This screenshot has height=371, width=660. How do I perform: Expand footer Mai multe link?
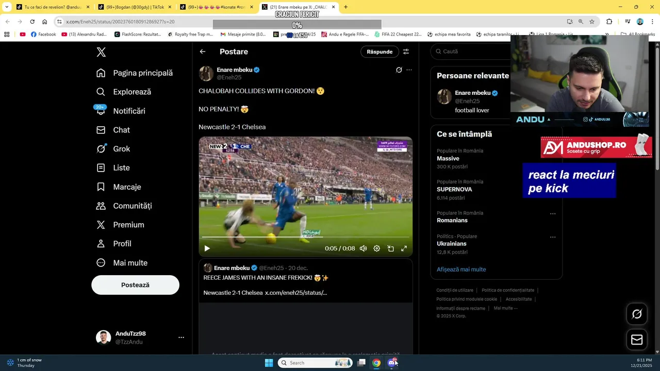click(x=505, y=308)
